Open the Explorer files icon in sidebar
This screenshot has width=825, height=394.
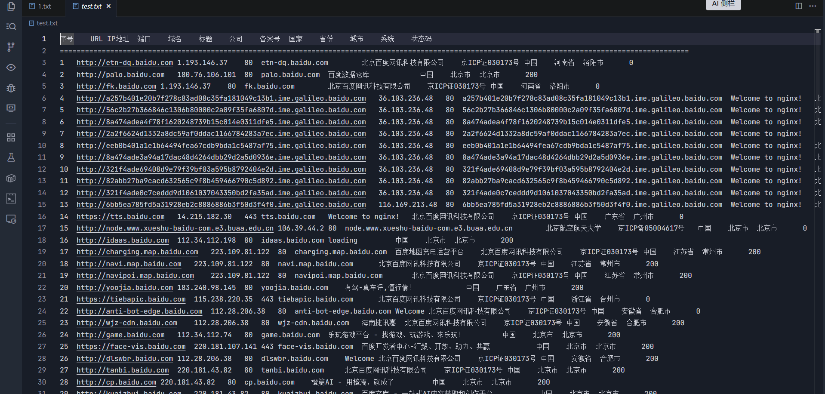(11, 6)
